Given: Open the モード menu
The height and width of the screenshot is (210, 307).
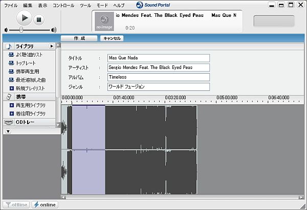Looking at the screenshot, I should click(102, 5).
